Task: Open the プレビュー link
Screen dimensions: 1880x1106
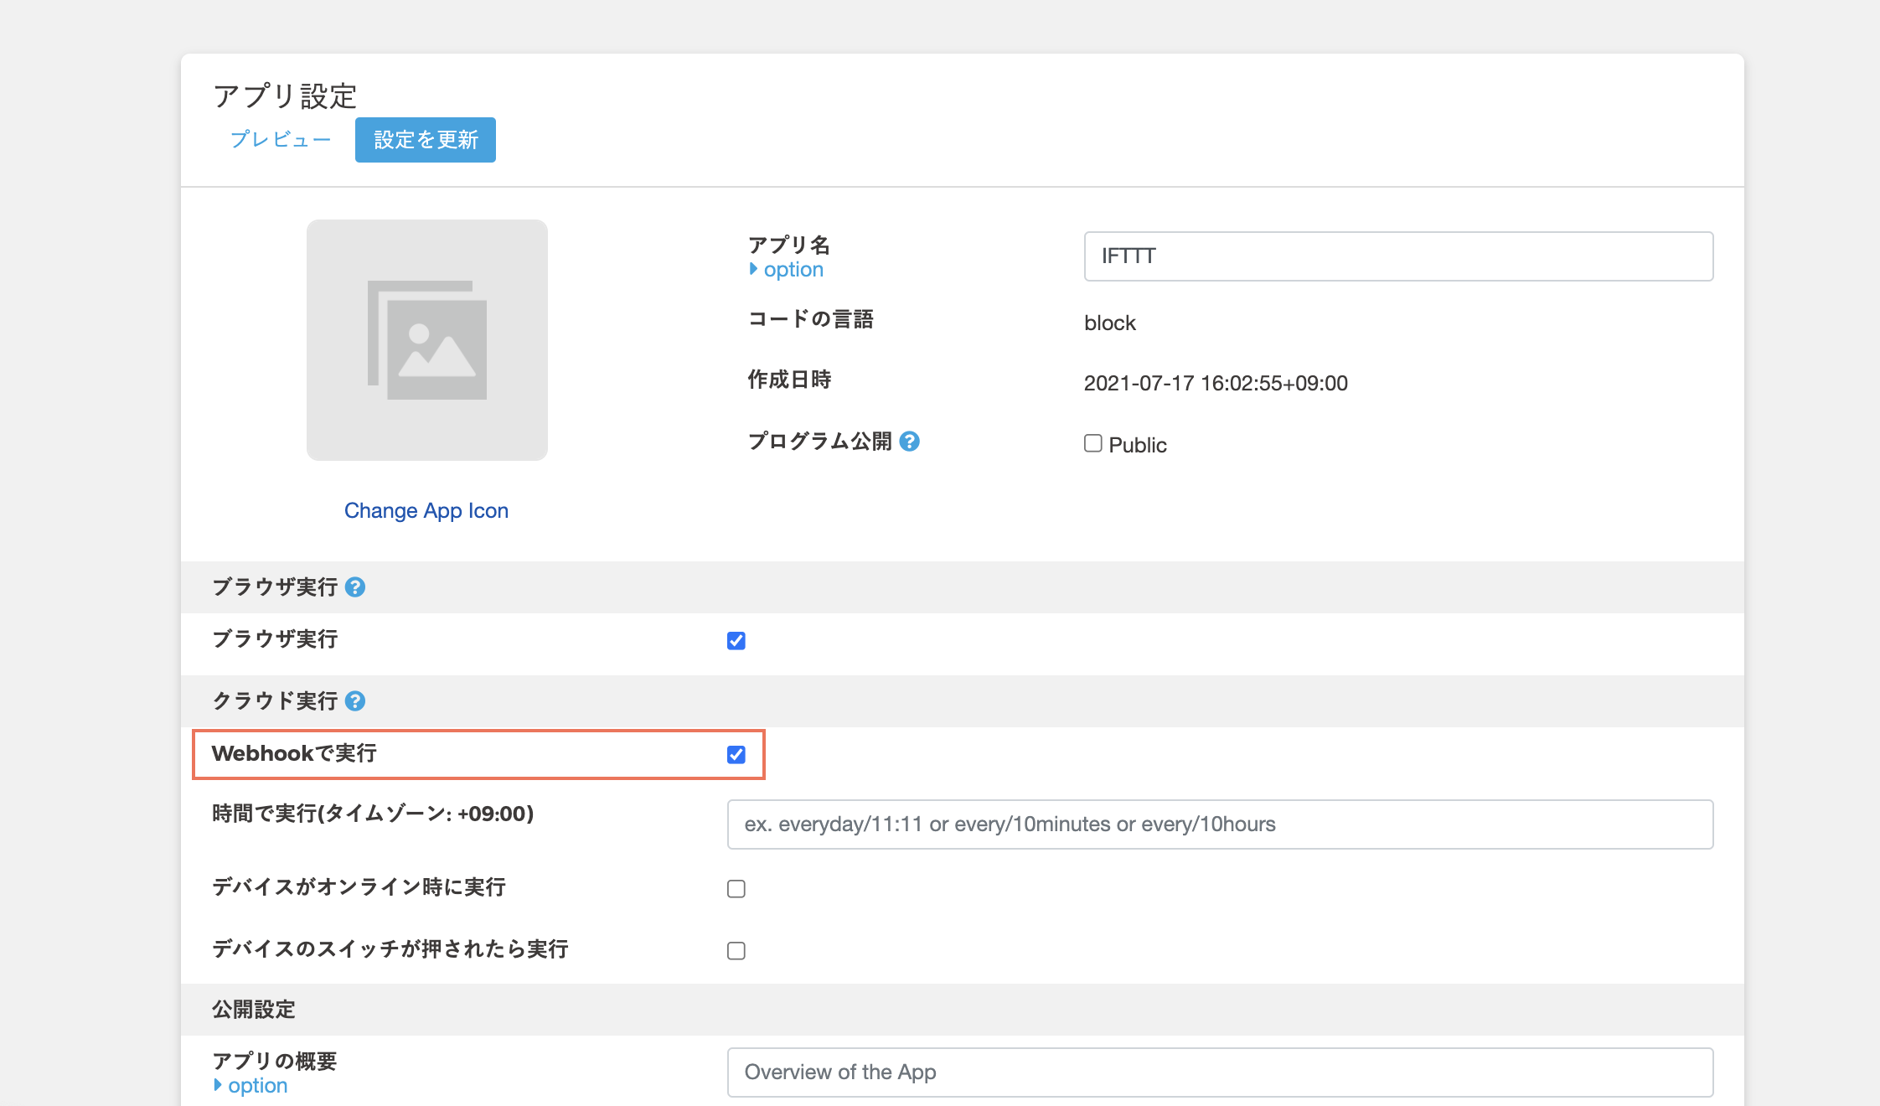Action: 281,139
